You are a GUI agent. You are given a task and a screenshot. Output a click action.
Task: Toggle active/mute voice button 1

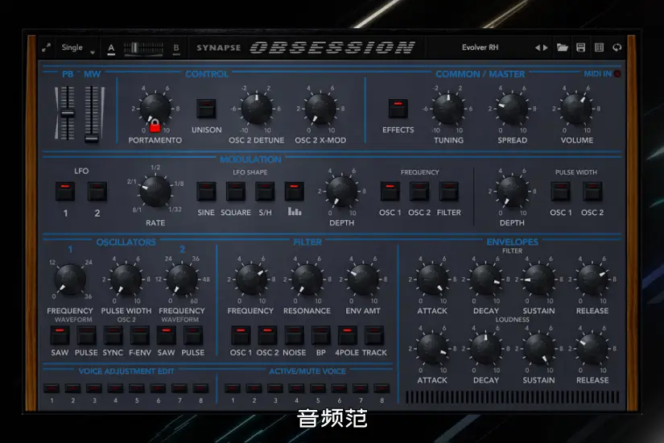(233, 388)
